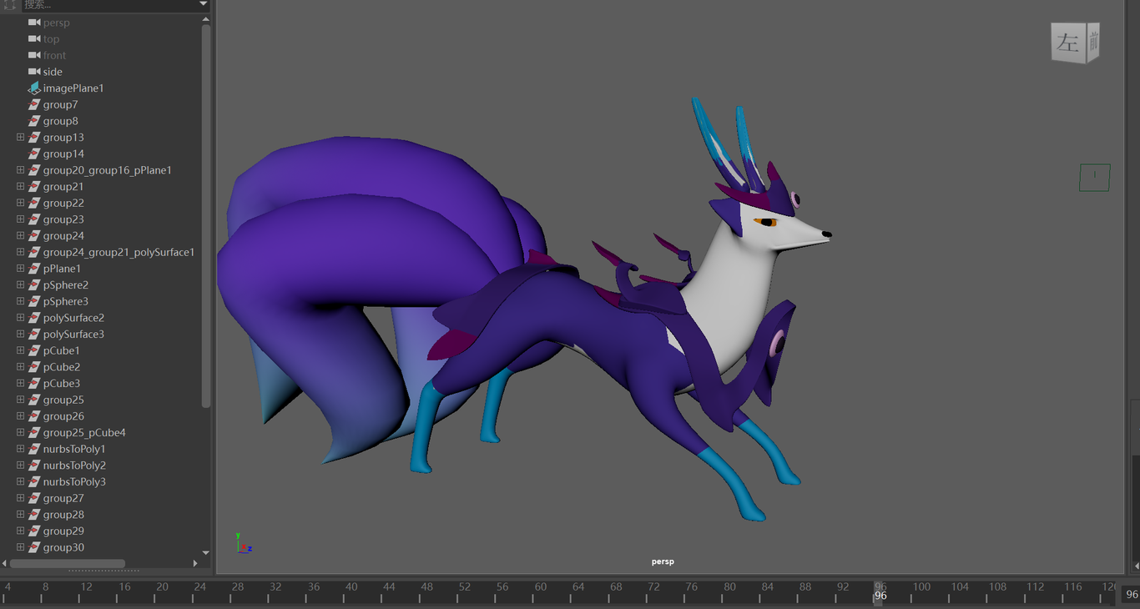1140x609 pixels.
Task: Select the nurbsToPoly3 label
Action: click(x=74, y=482)
